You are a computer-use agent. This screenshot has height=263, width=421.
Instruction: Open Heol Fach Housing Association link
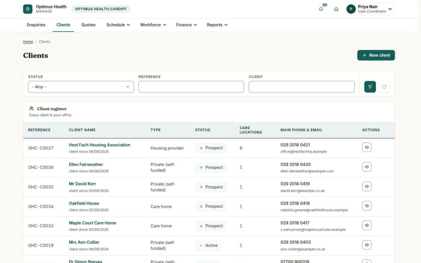pyautogui.click(x=99, y=145)
